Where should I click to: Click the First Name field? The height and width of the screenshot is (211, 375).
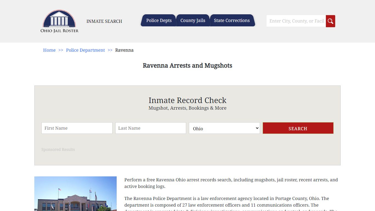tap(77, 128)
